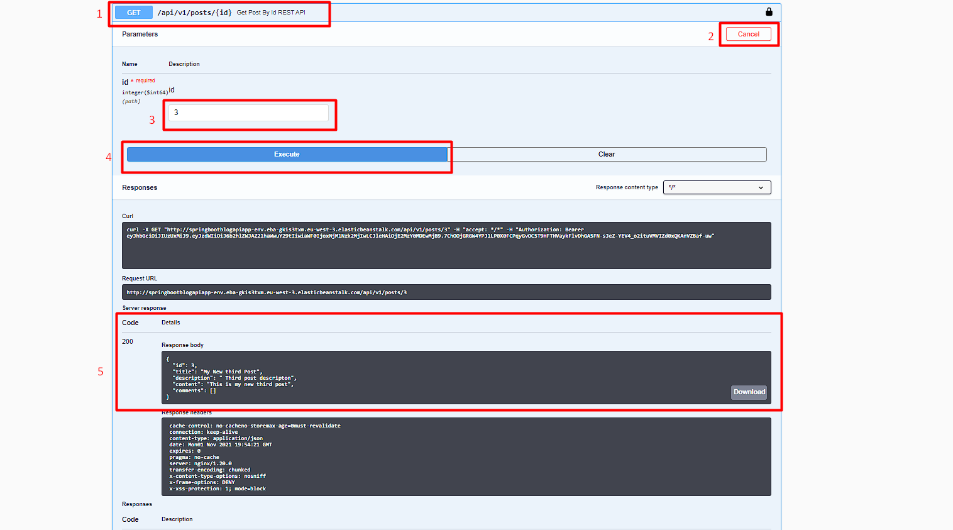Open the Response content type dropdown
The image size is (953, 530).
click(x=717, y=187)
